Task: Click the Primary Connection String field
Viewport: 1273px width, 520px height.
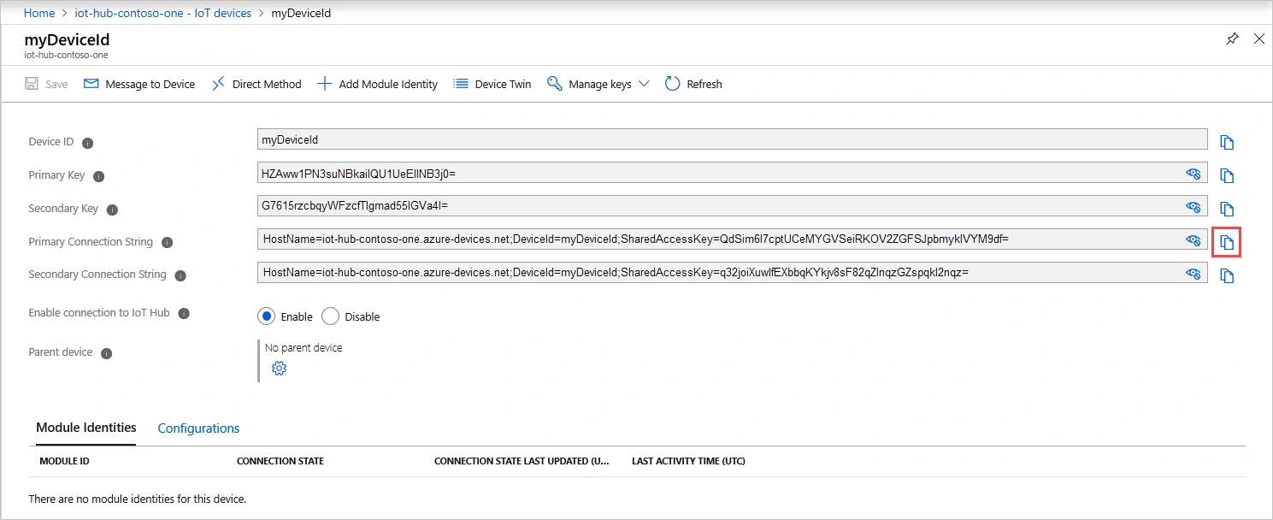Action: point(733,239)
